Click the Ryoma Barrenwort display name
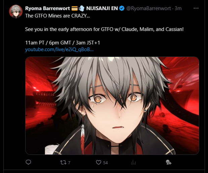208x173 pixels. (47, 8)
